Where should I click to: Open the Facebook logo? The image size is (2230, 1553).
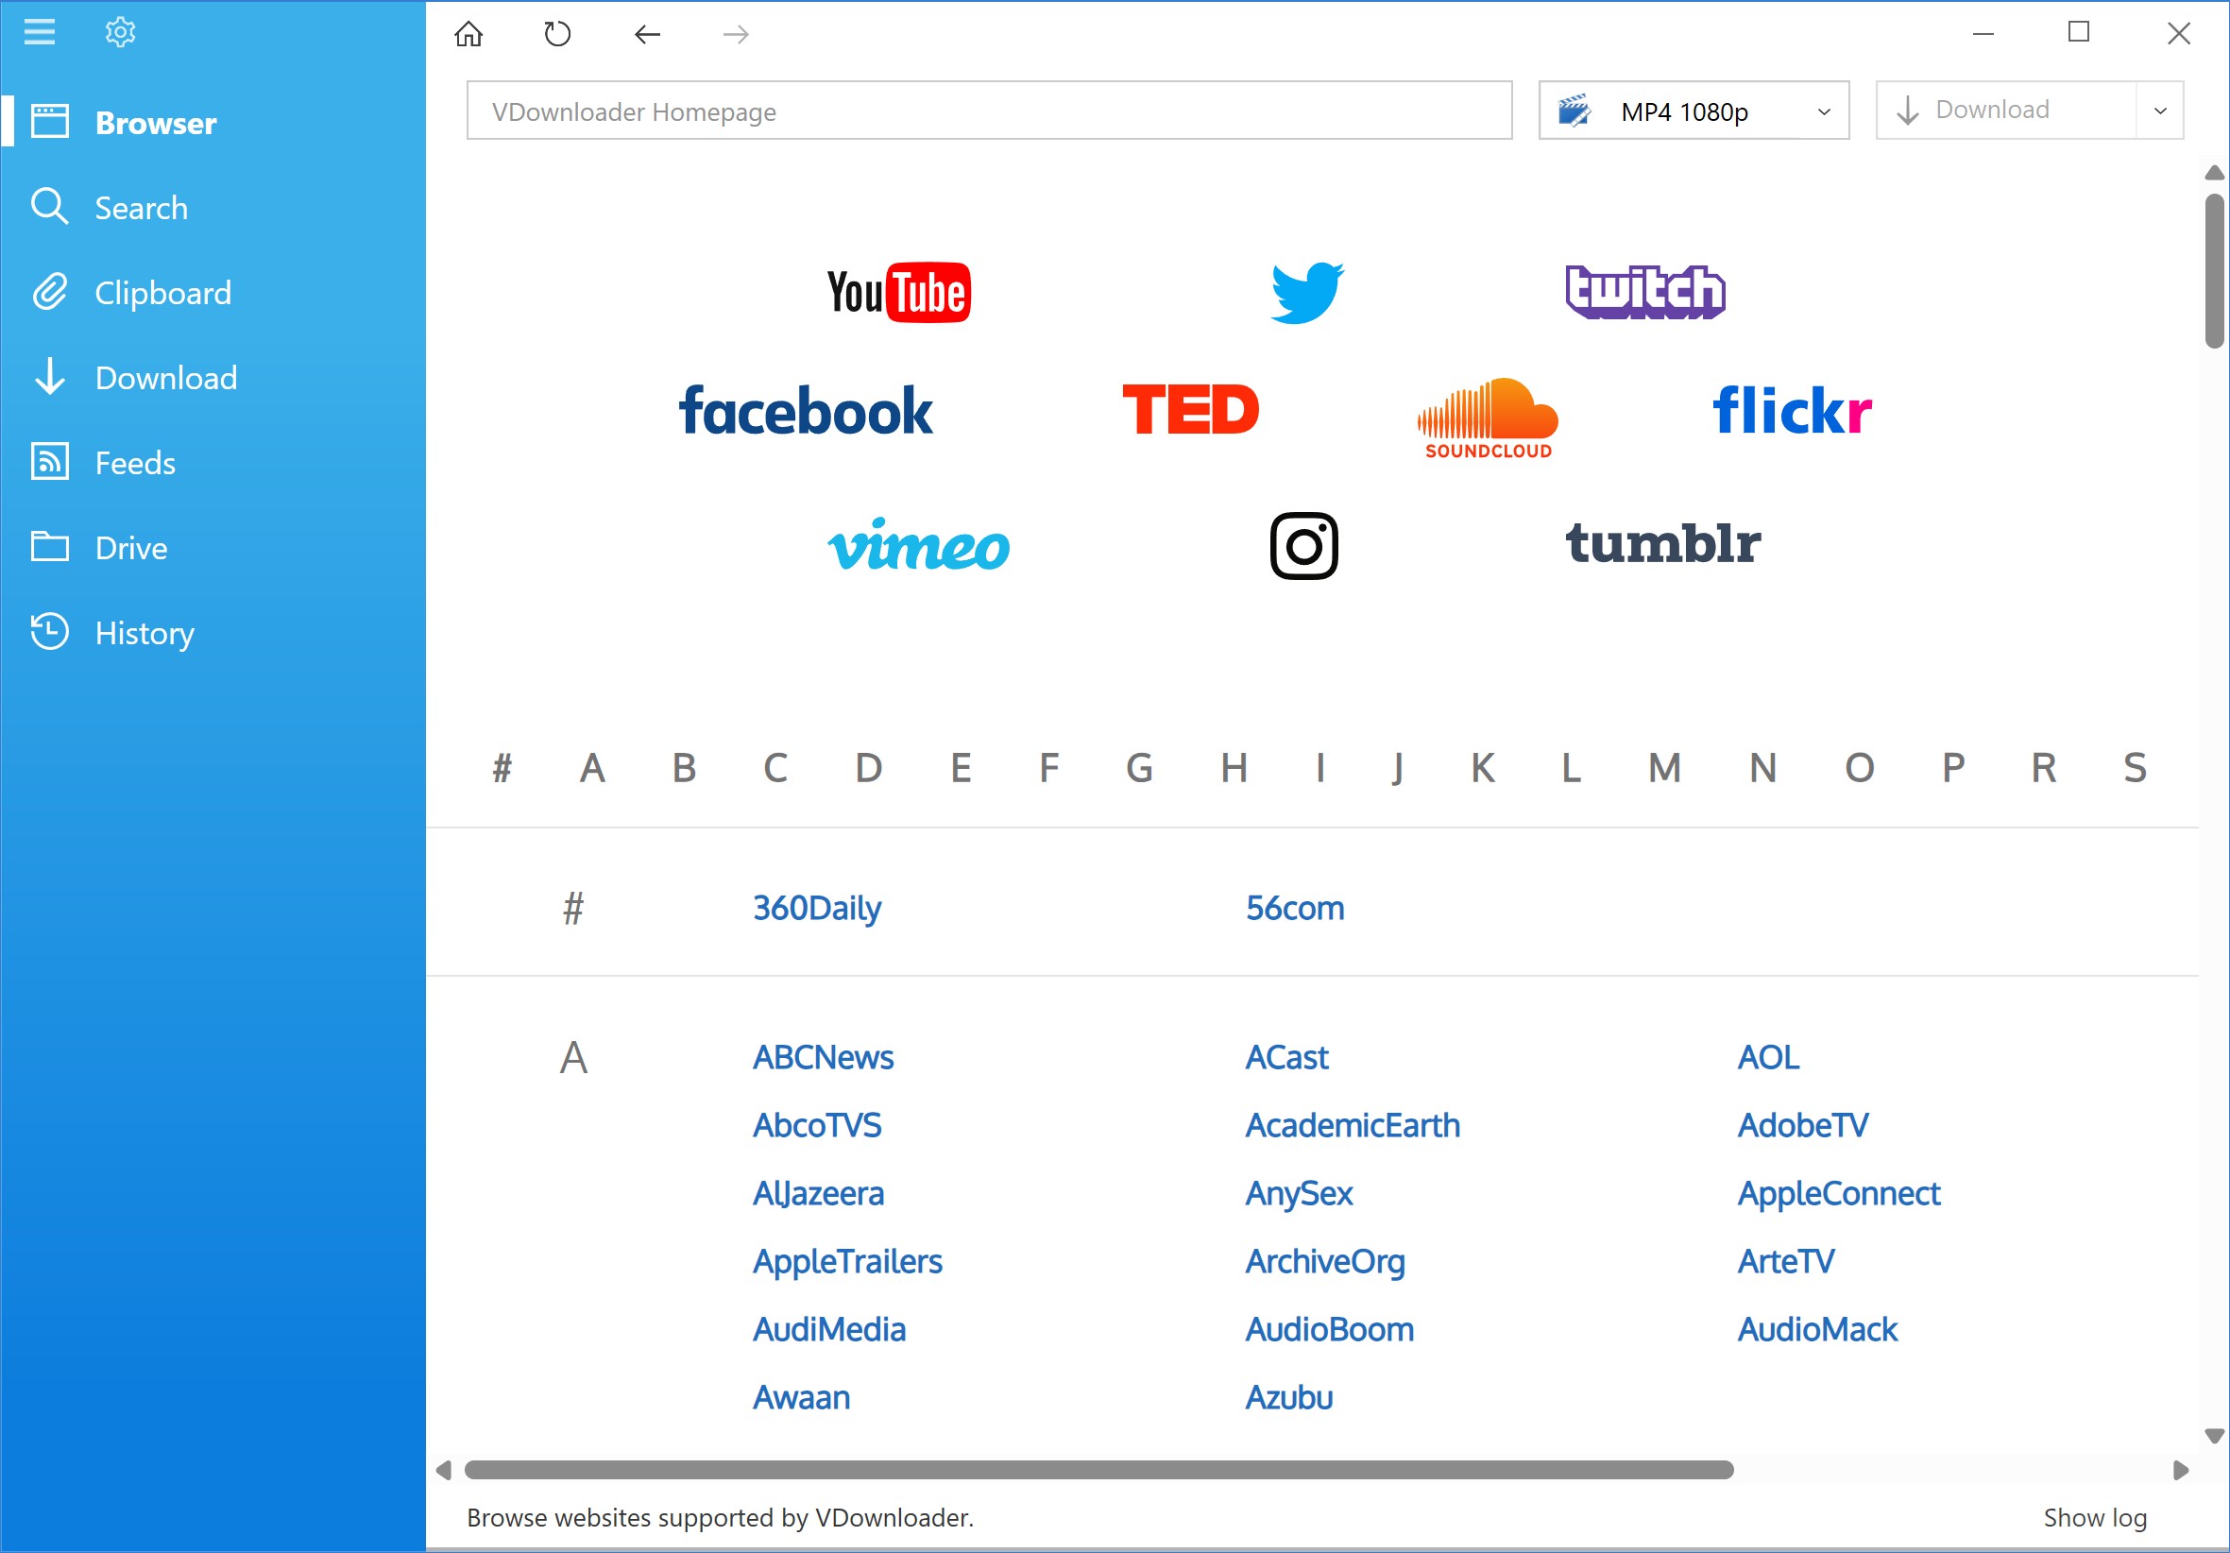point(805,410)
